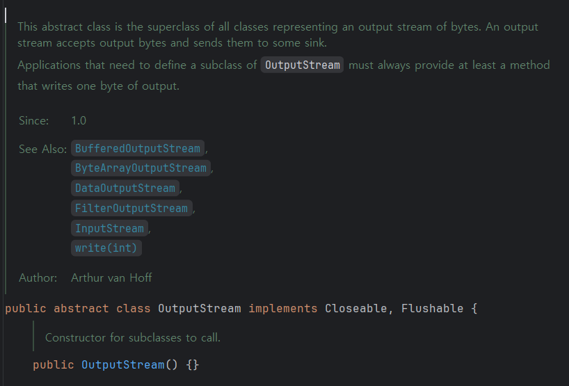Image resolution: width=569 pixels, height=386 pixels.
Task: Click 'Constructor for subclasses to call.' comment
Action: (x=133, y=338)
